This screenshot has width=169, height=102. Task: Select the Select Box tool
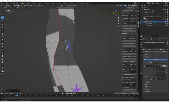[3, 11]
